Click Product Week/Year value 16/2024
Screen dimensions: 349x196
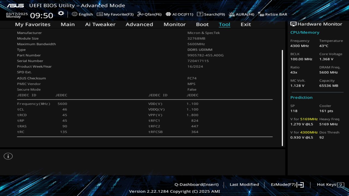[x=195, y=66]
